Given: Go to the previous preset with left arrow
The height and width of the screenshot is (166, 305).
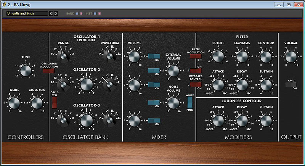Looking at the screenshot, I should pos(51,13).
